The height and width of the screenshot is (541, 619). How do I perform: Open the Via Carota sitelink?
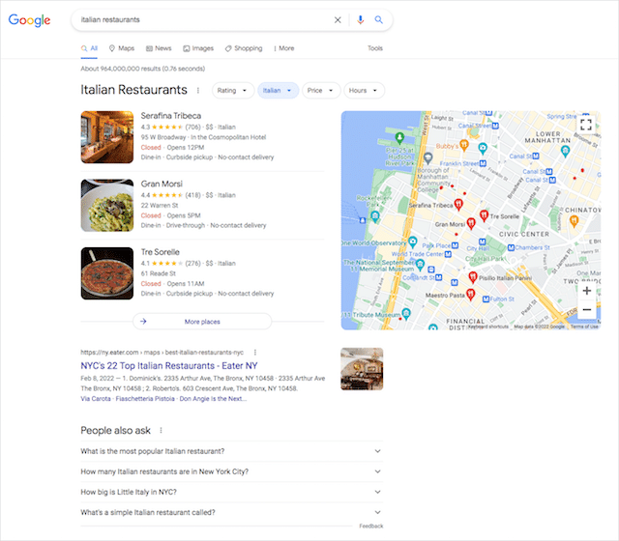click(x=96, y=399)
